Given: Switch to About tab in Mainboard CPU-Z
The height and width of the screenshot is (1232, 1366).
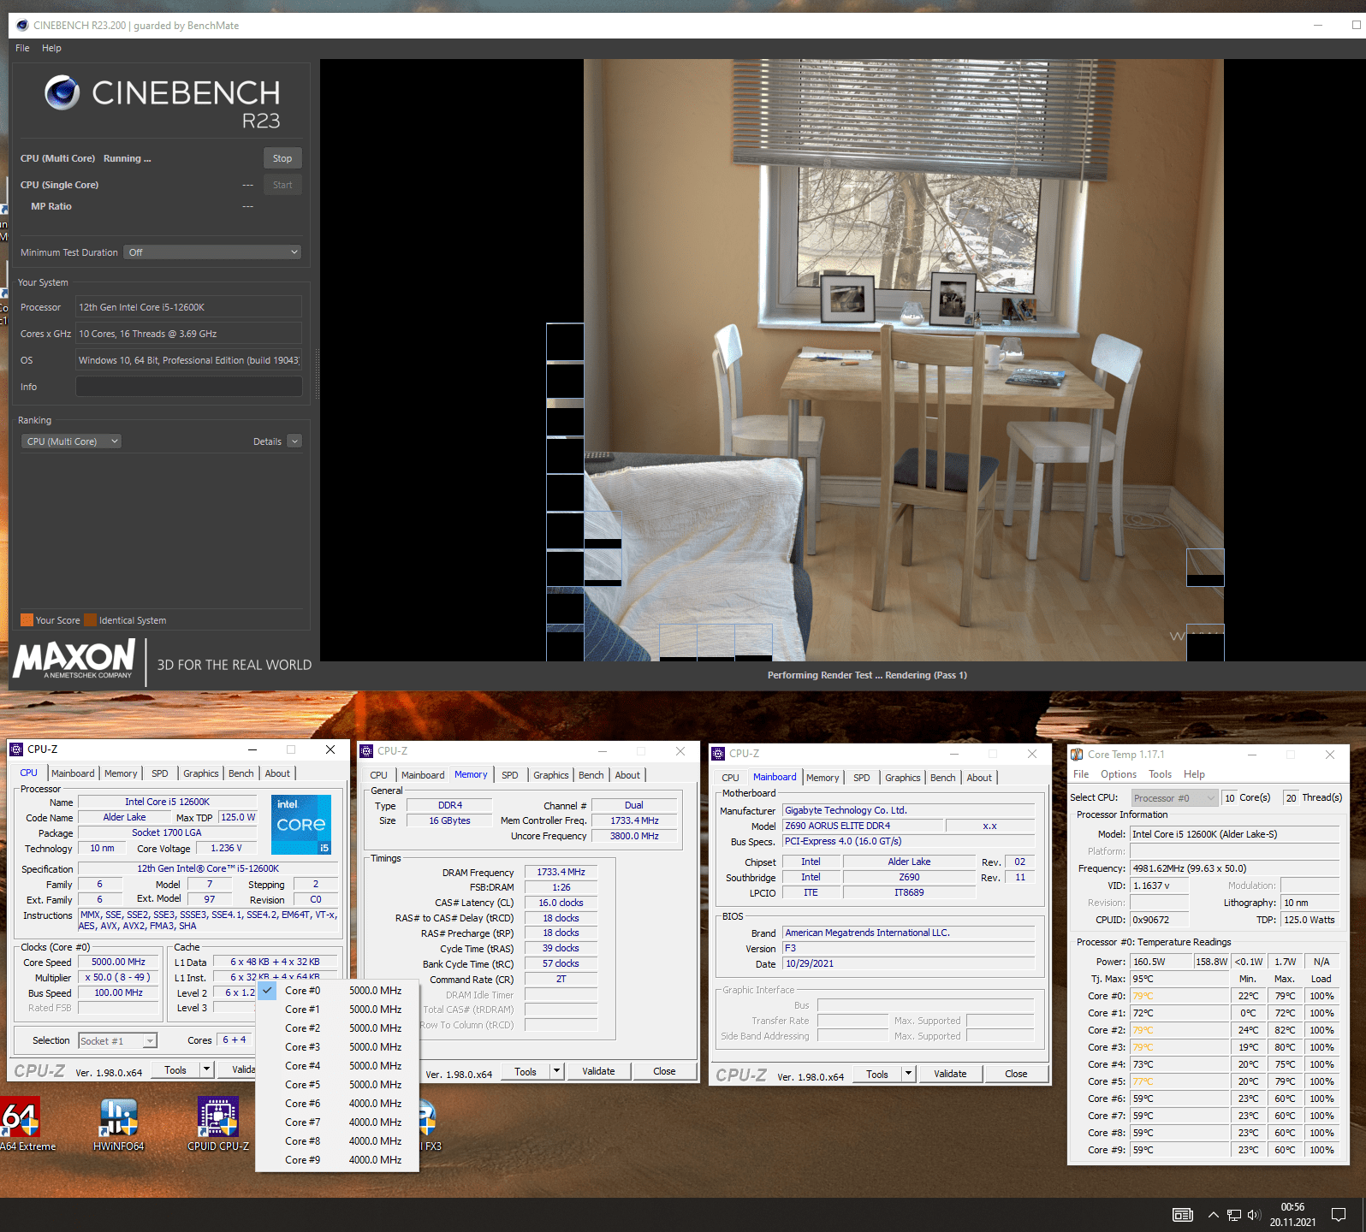Looking at the screenshot, I should coord(979,778).
